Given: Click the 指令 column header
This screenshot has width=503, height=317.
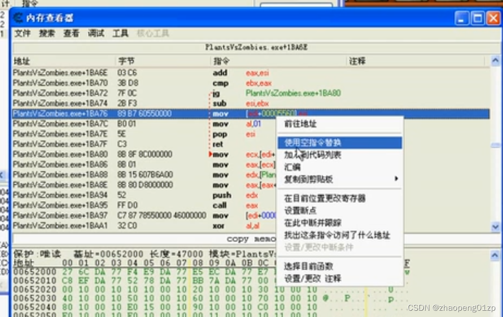Looking at the screenshot, I should 278,61.
